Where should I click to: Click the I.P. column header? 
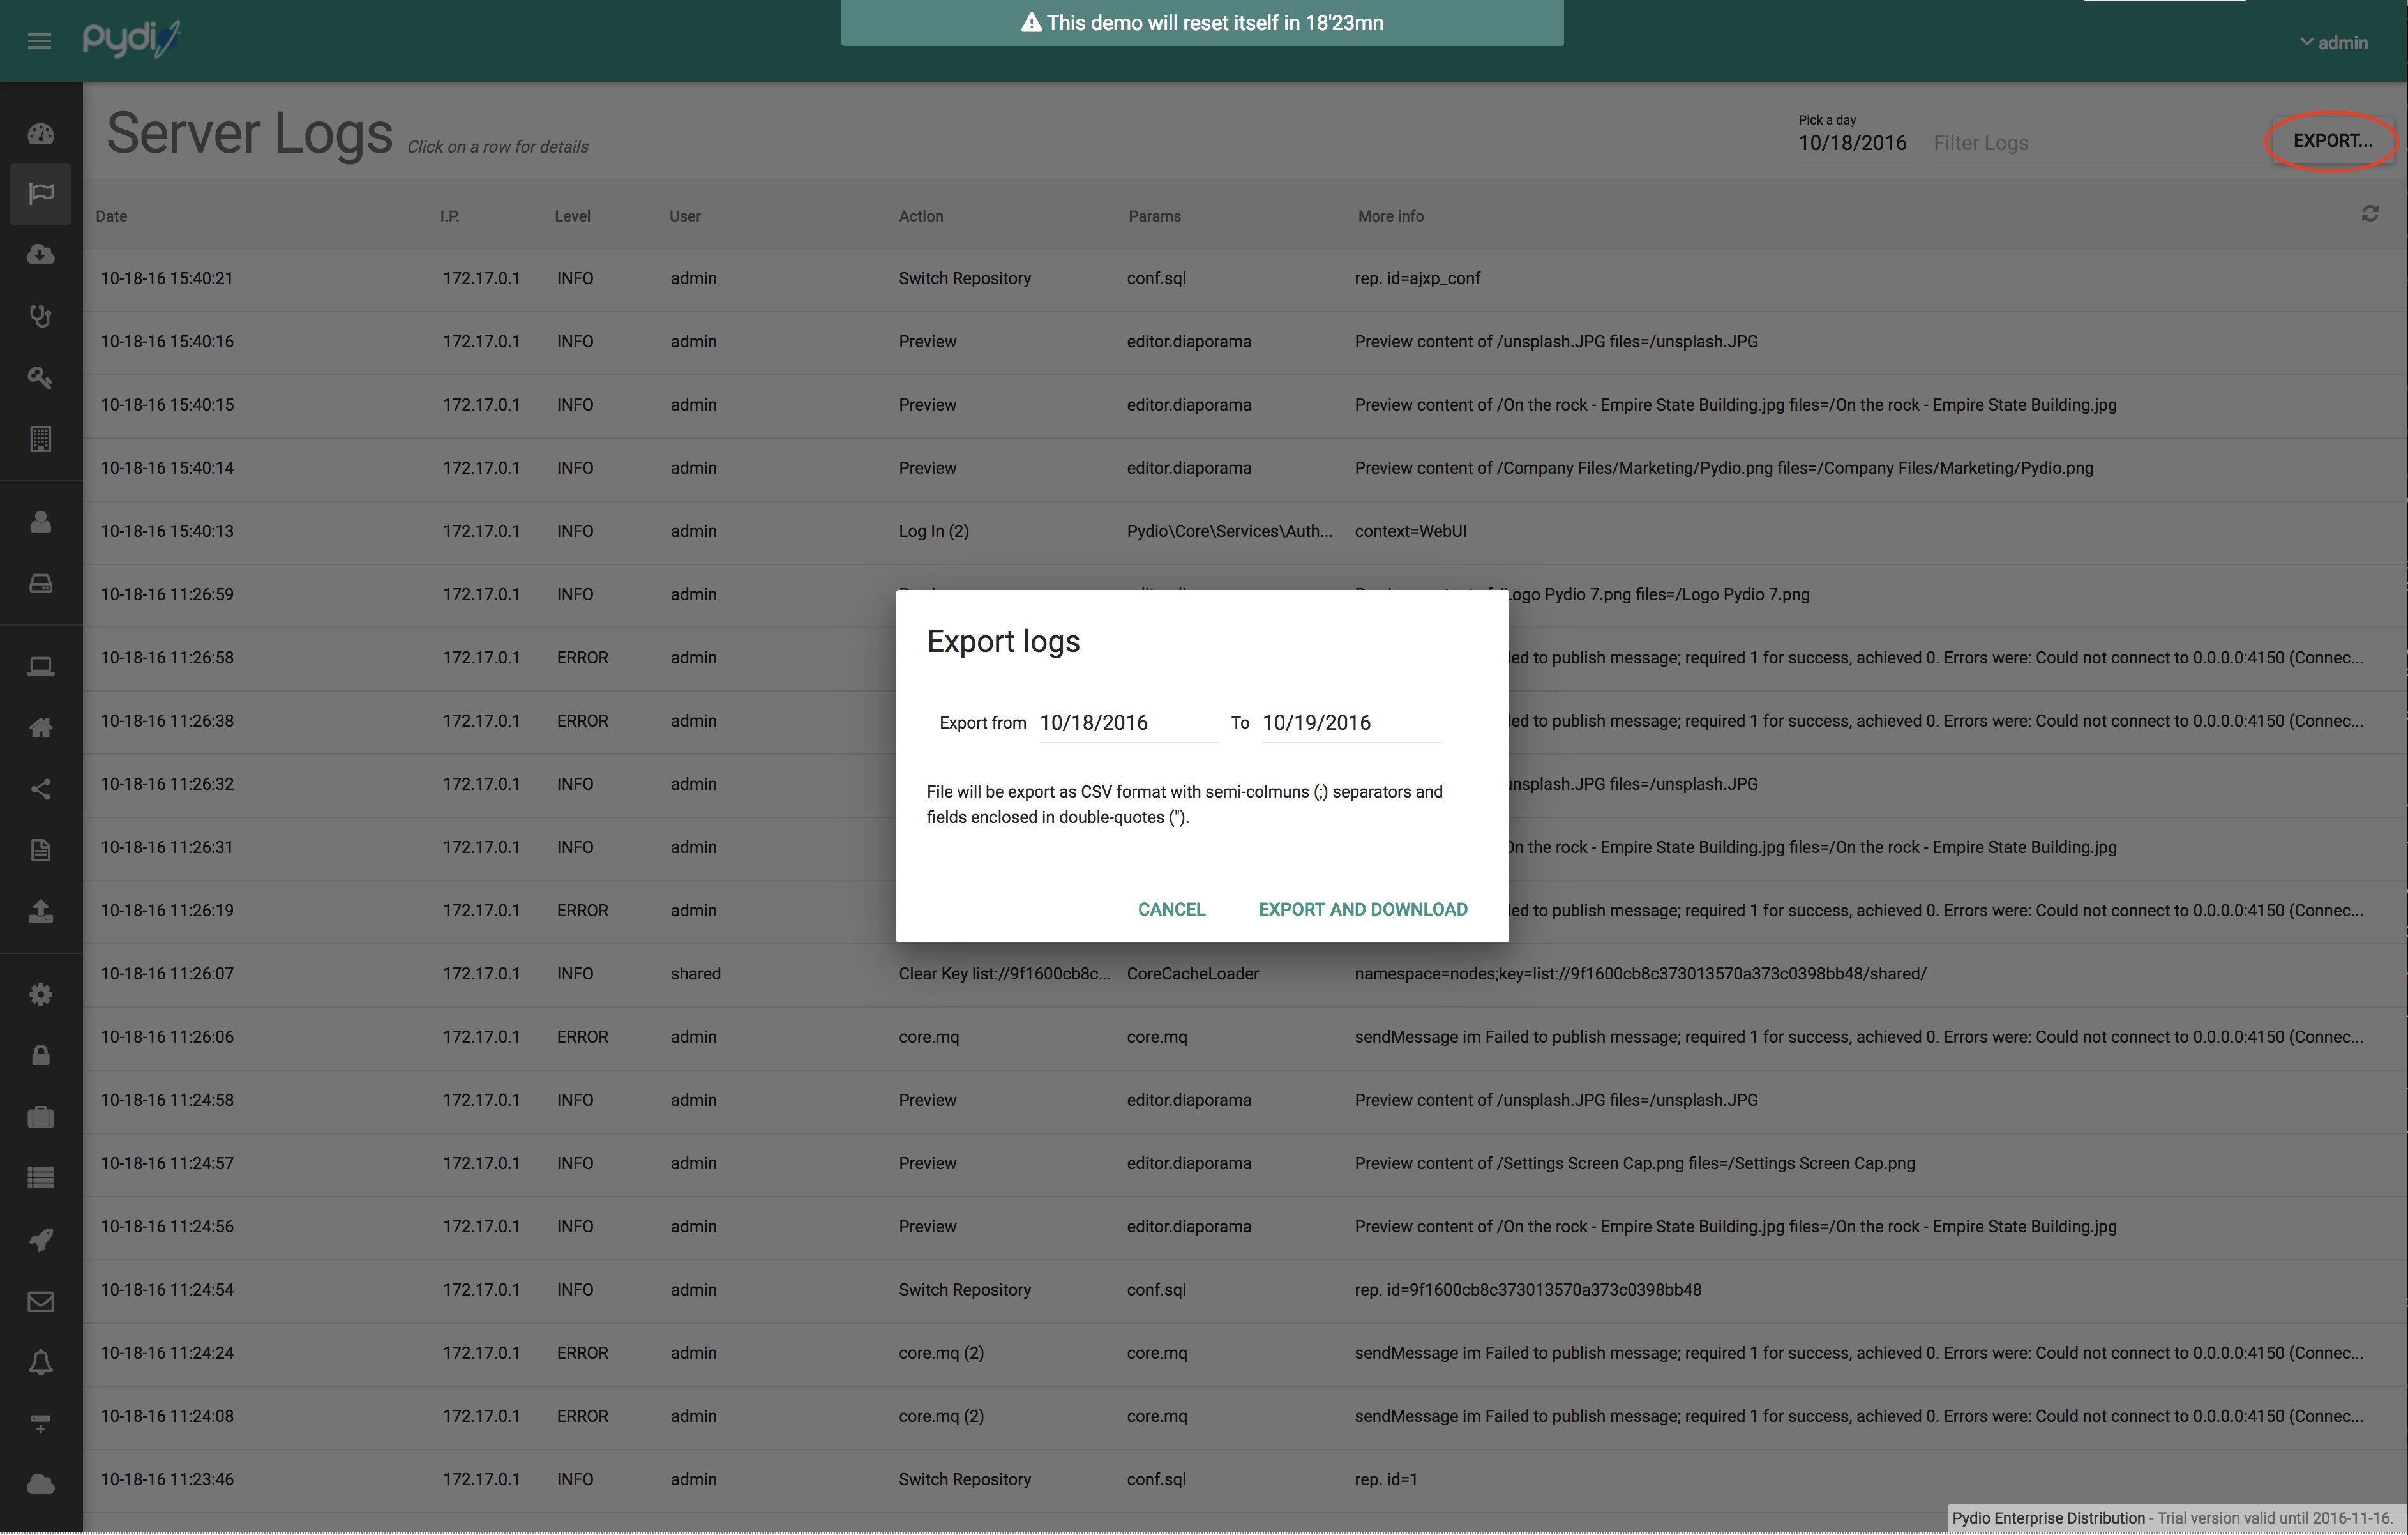coord(450,216)
